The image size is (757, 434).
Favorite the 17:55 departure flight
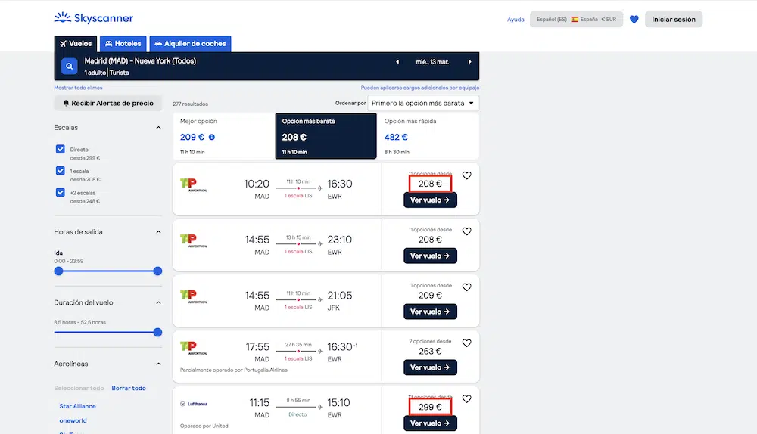click(x=466, y=343)
